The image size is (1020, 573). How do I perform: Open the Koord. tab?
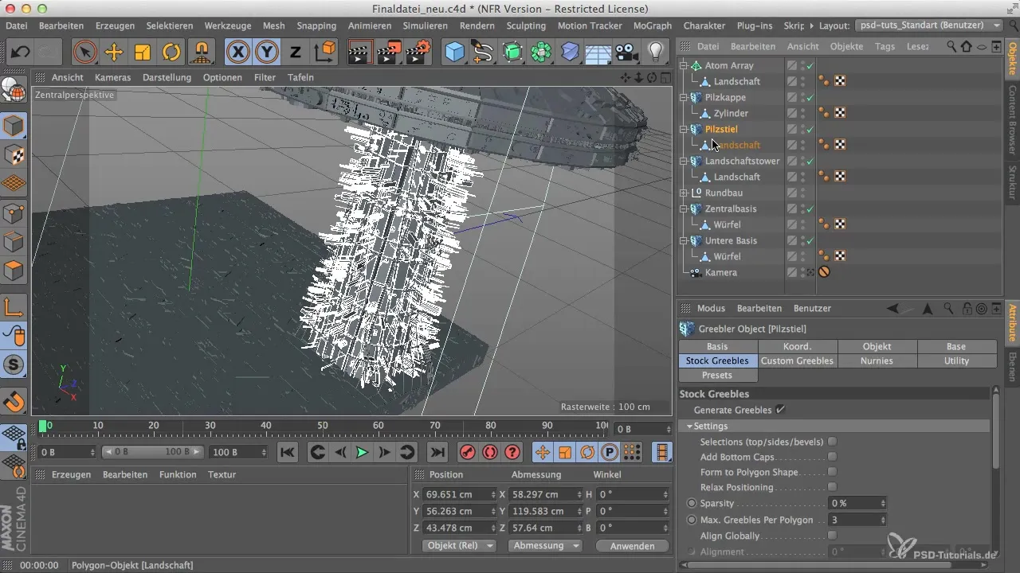coord(797,346)
